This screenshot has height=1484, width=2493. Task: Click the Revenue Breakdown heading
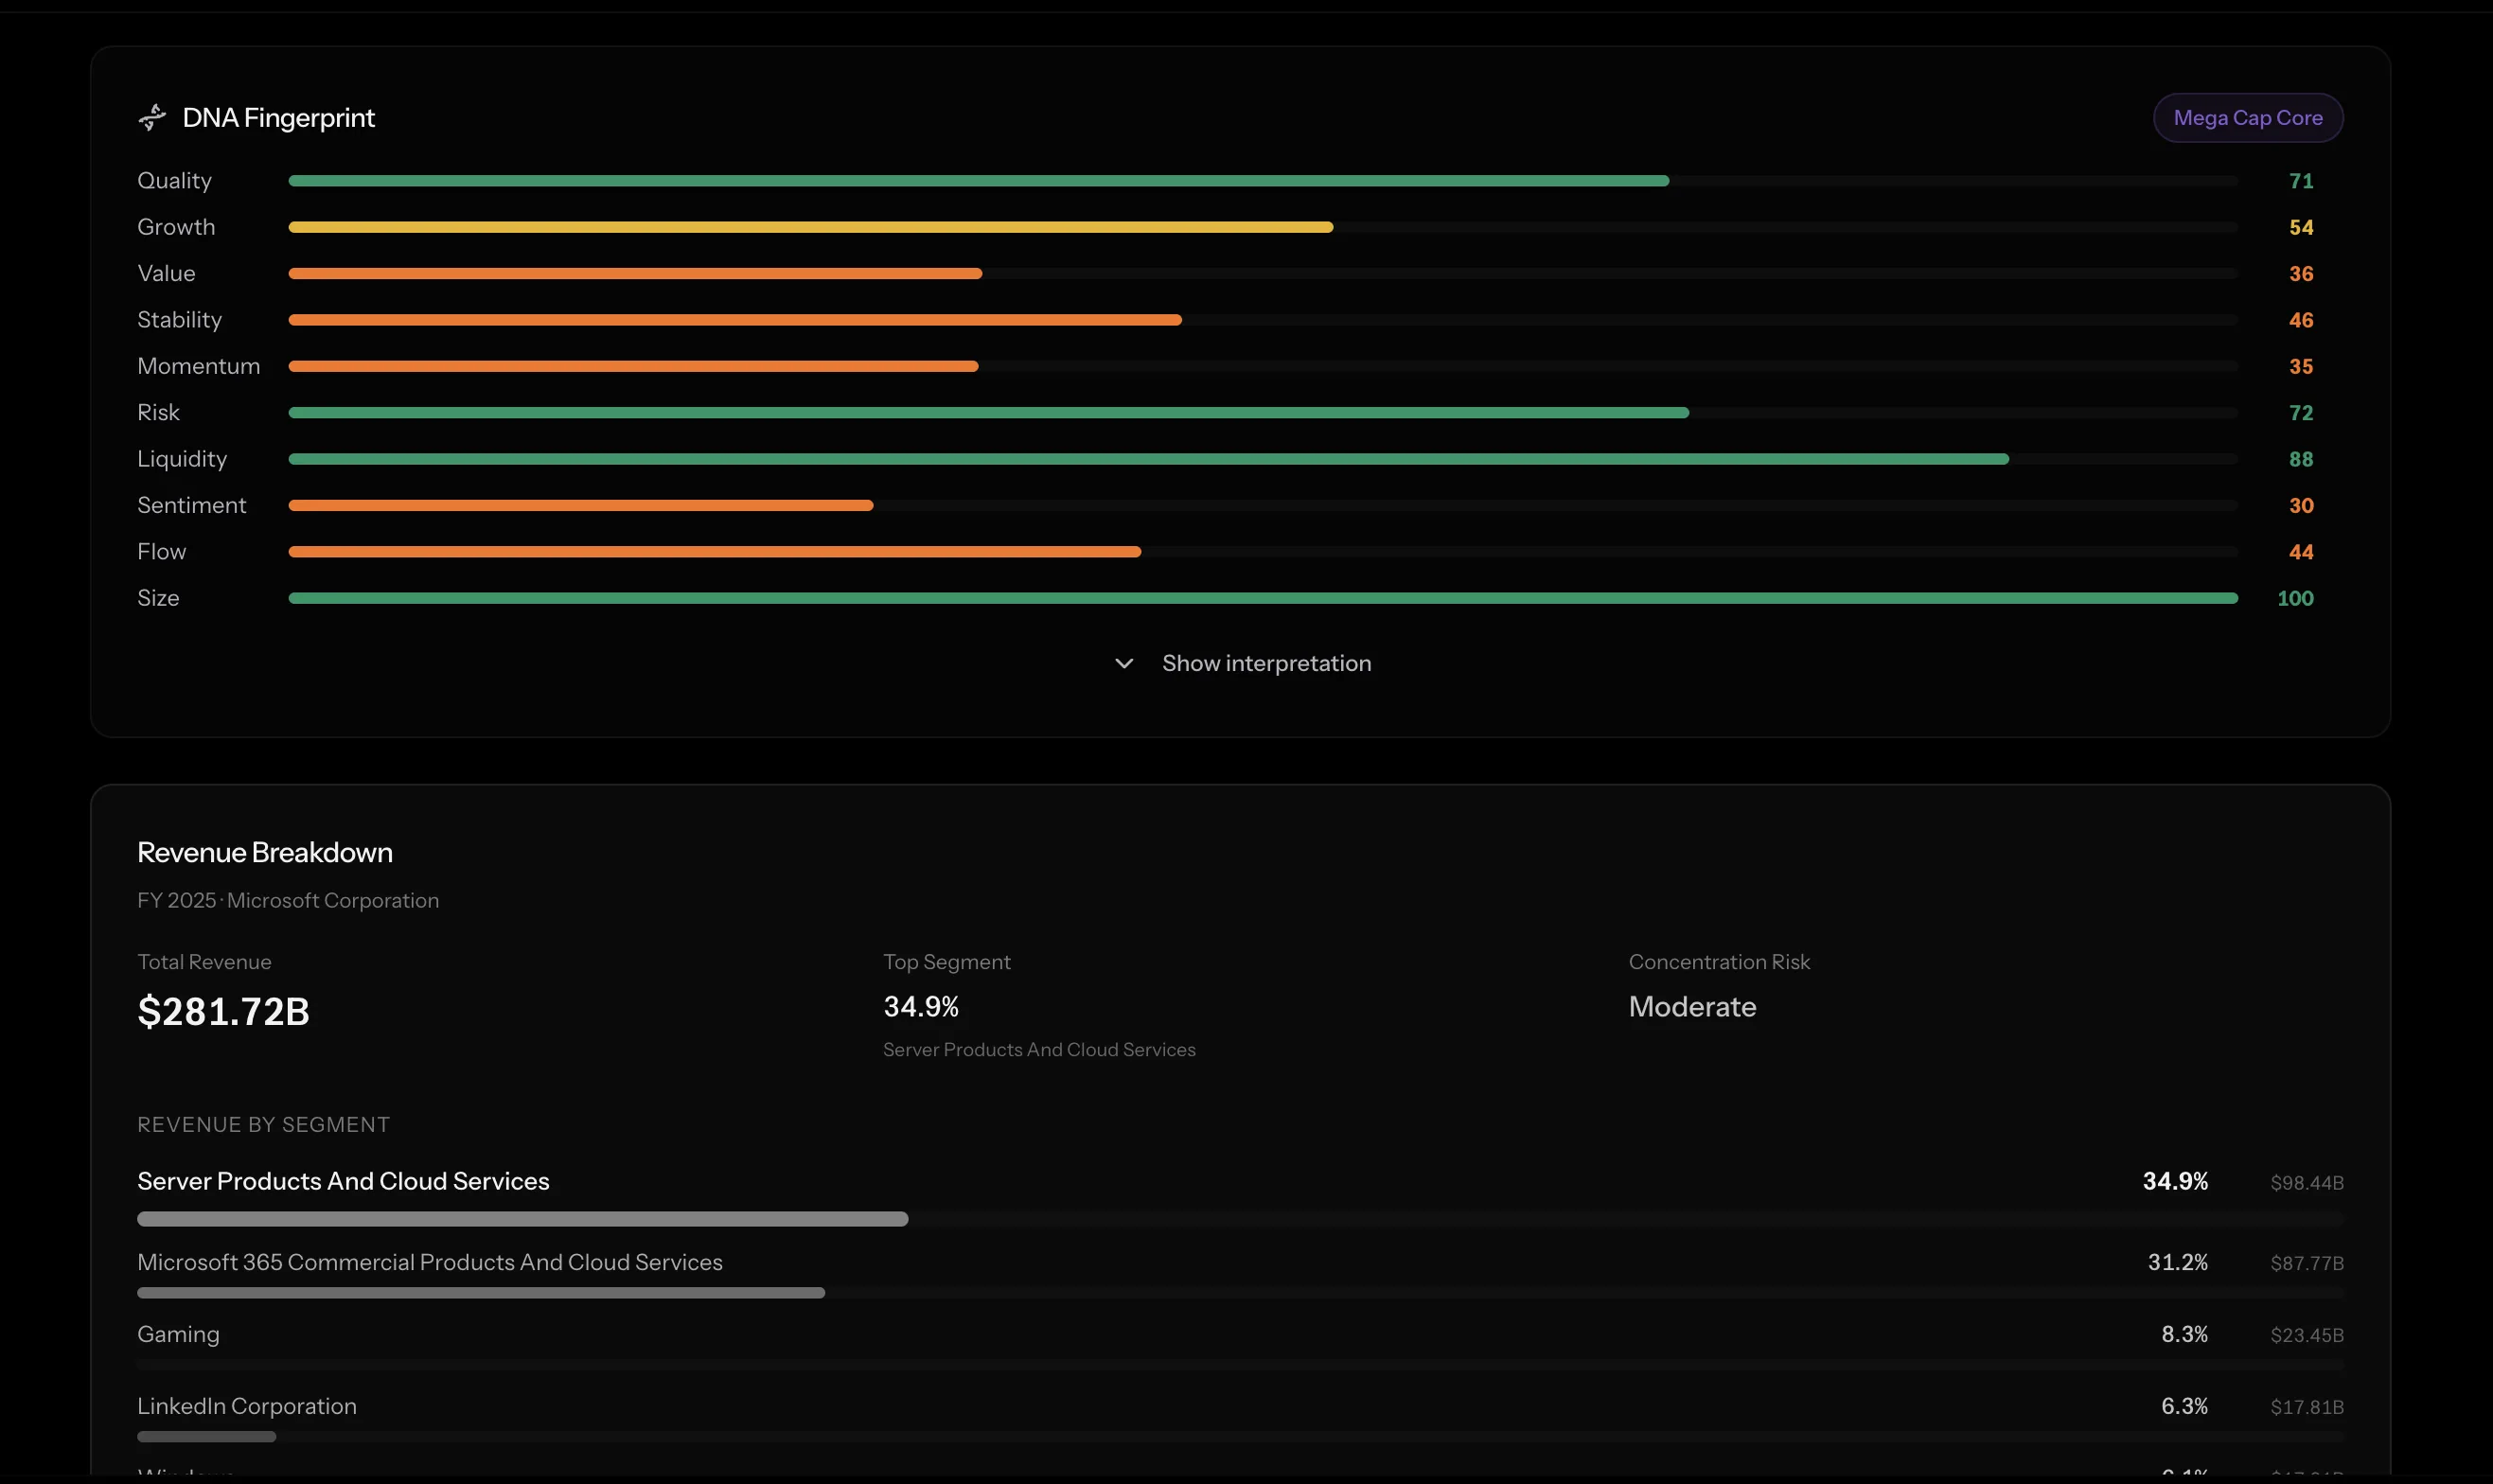click(x=264, y=853)
